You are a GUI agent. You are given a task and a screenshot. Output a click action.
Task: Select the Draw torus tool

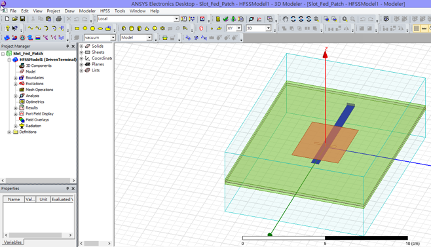coord(162,28)
